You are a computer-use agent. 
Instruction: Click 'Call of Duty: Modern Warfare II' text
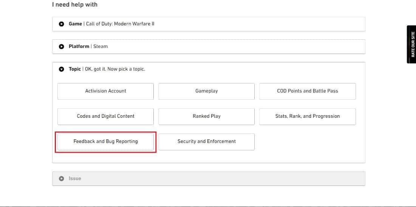click(x=120, y=24)
